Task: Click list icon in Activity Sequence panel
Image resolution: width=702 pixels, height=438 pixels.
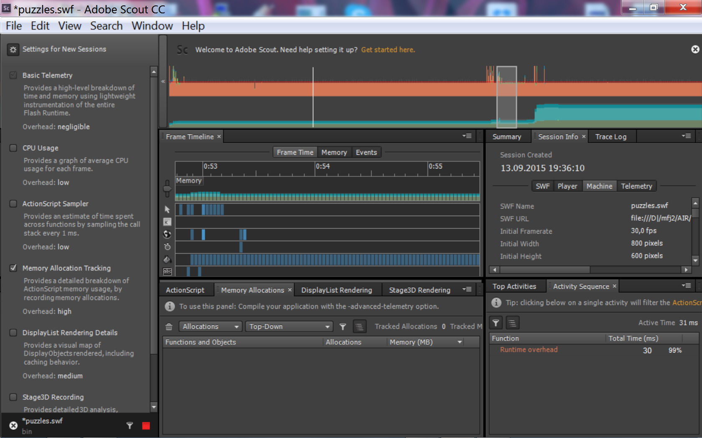Action: click(512, 323)
